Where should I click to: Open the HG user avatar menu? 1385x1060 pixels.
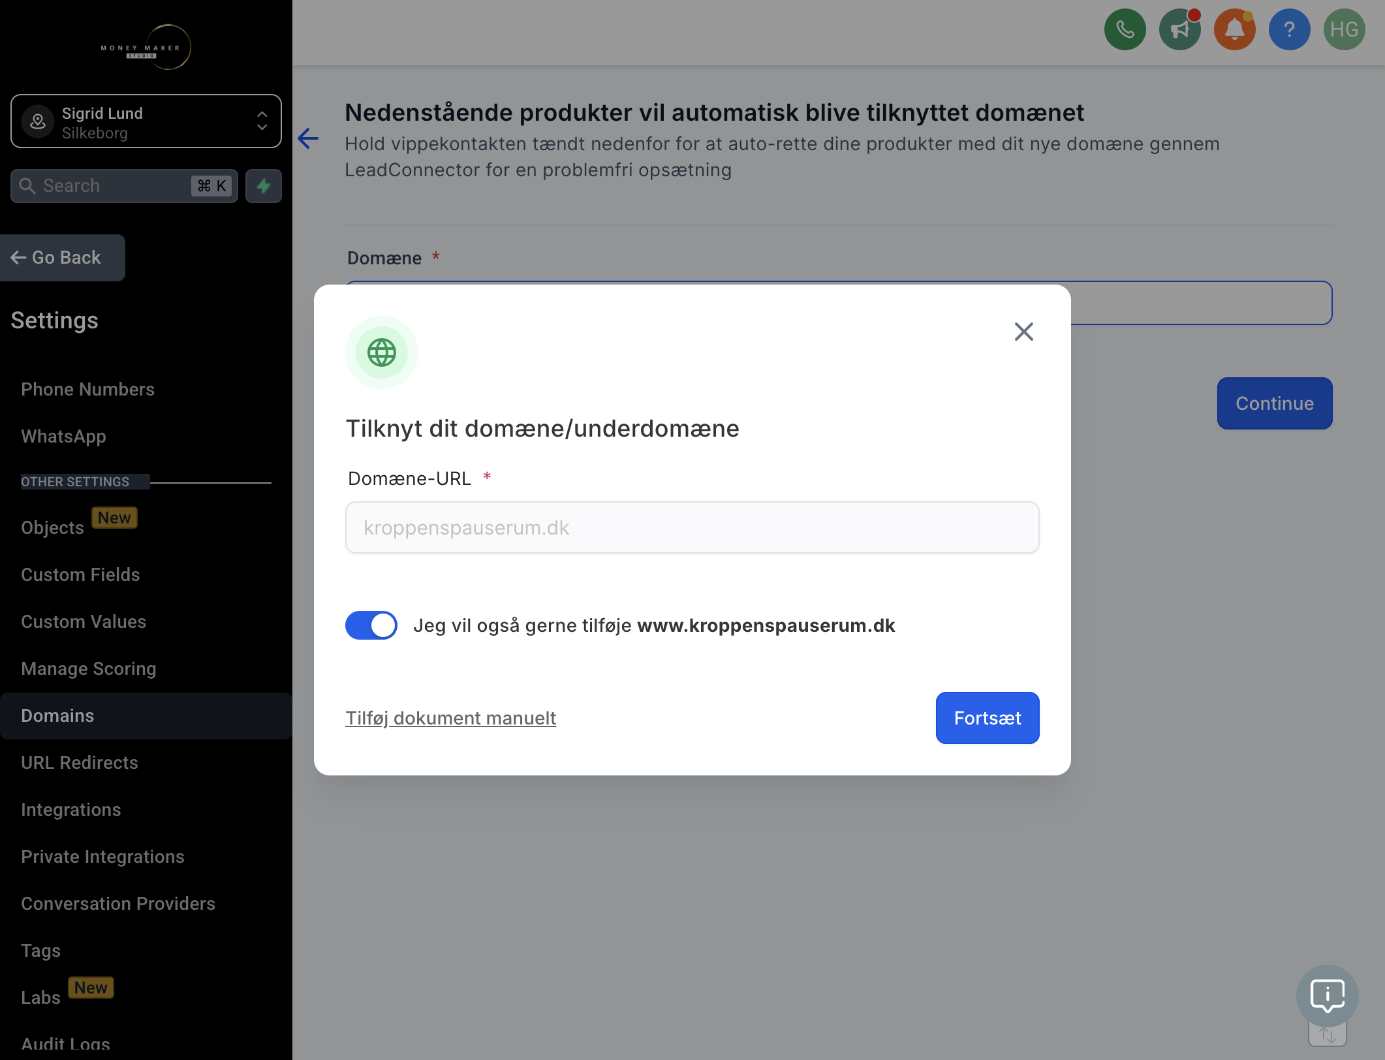point(1344,29)
